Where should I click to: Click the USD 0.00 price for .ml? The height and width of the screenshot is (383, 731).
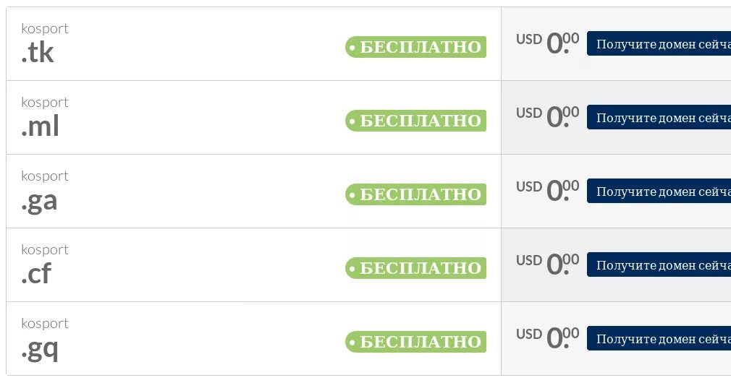click(547, 116)
